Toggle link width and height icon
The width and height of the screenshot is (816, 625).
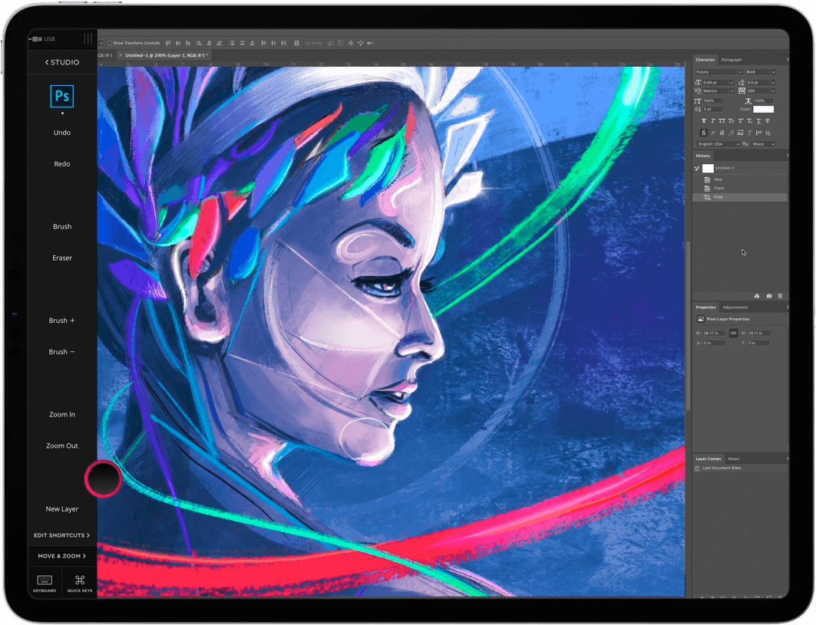tap(733, 333)
